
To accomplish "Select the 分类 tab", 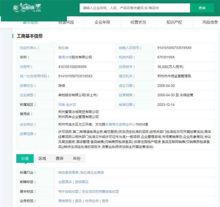I will (x=25, y=158).
